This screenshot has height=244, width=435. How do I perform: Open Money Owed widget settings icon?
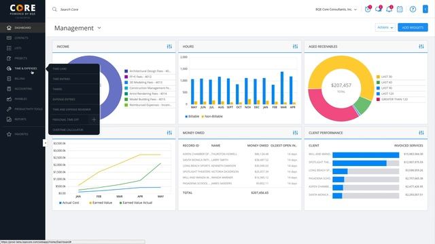pyautogui.click(x=295, y=133)
